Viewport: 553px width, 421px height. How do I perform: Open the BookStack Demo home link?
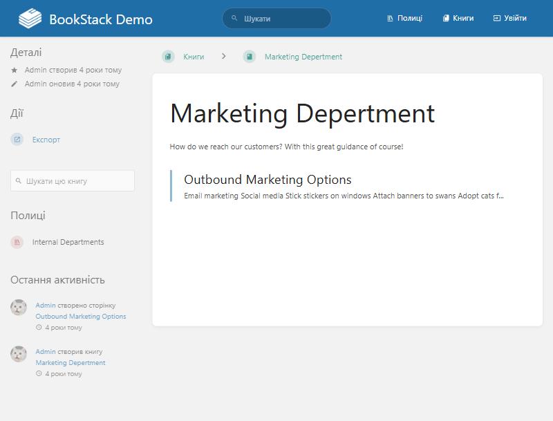coord(85,19)
